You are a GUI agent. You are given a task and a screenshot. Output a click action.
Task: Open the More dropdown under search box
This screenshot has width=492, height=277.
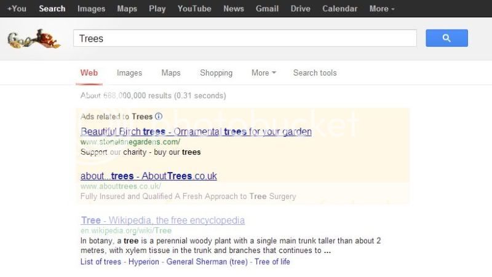pyautogui.click(x=263, y=73)
